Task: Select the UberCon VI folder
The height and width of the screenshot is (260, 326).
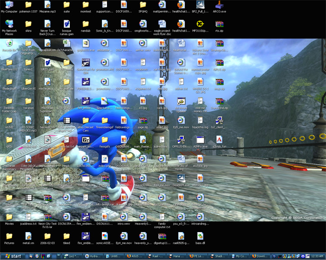Action: [29, 84]
